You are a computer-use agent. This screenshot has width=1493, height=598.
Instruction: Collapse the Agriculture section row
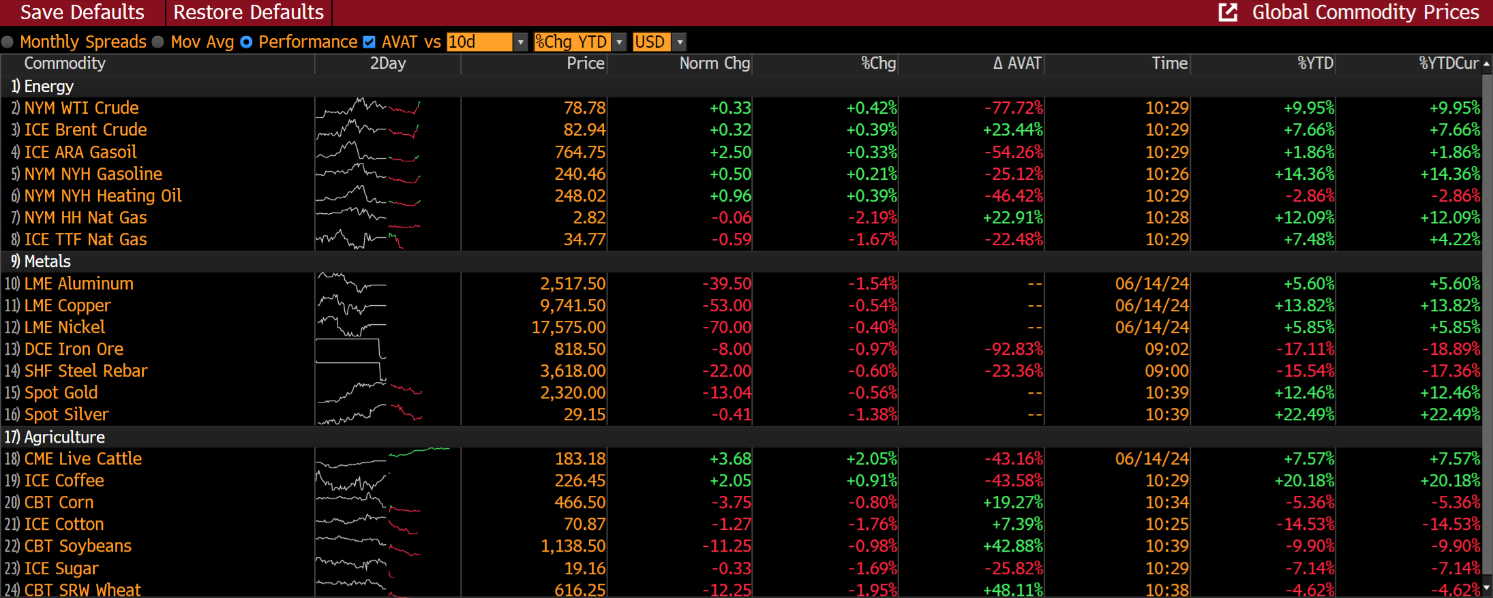741,437
